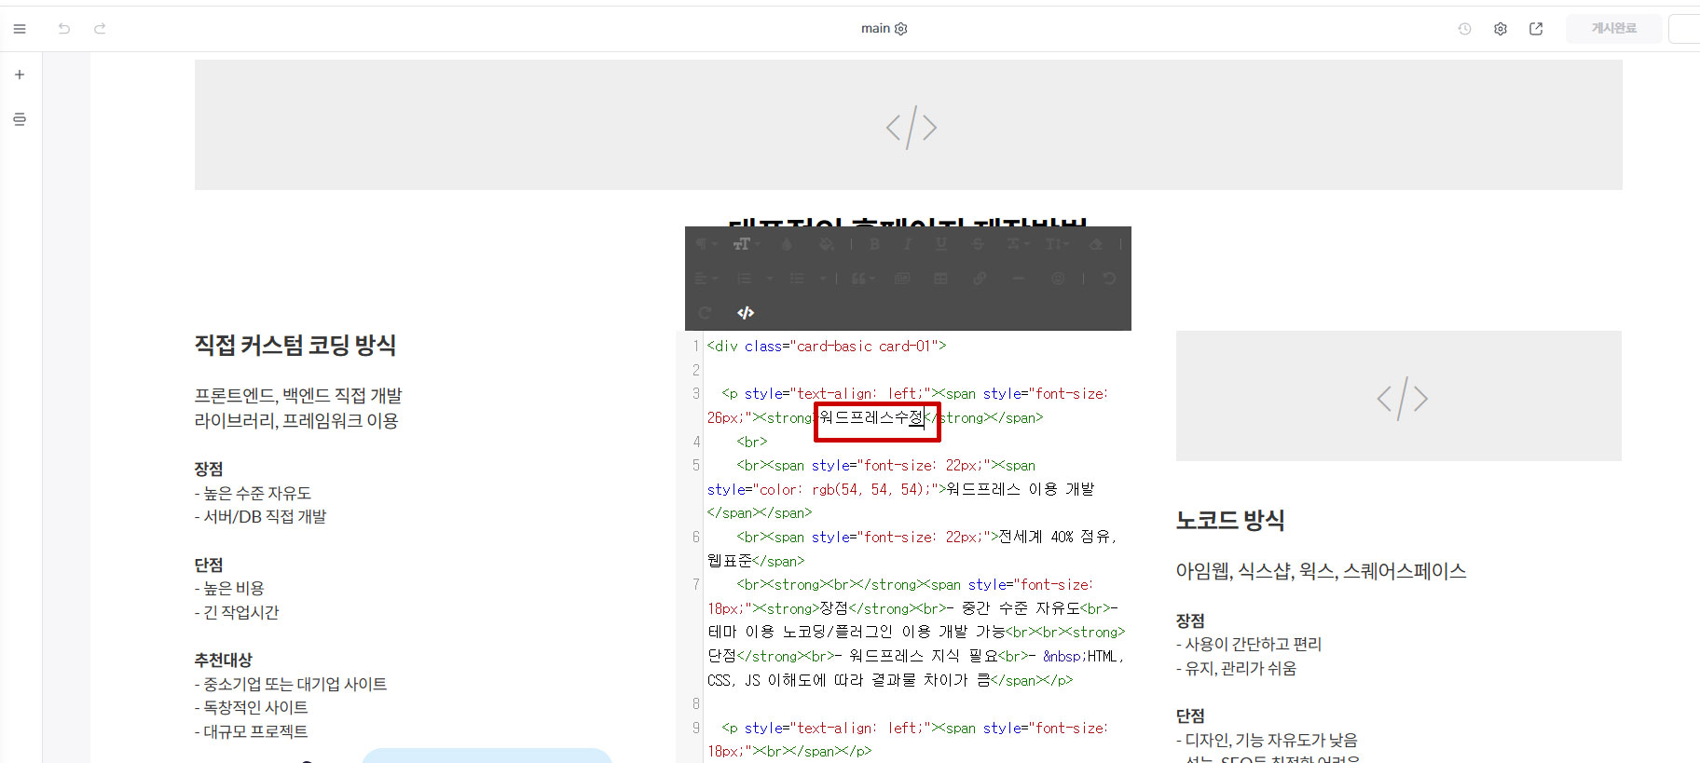Click the 추천대상 label
The width and height of the screenshot is (1700, 763).
pyautogui.click(x=224, y=660)
